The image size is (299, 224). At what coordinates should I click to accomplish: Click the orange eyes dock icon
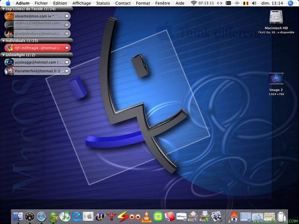click(135, 217)
